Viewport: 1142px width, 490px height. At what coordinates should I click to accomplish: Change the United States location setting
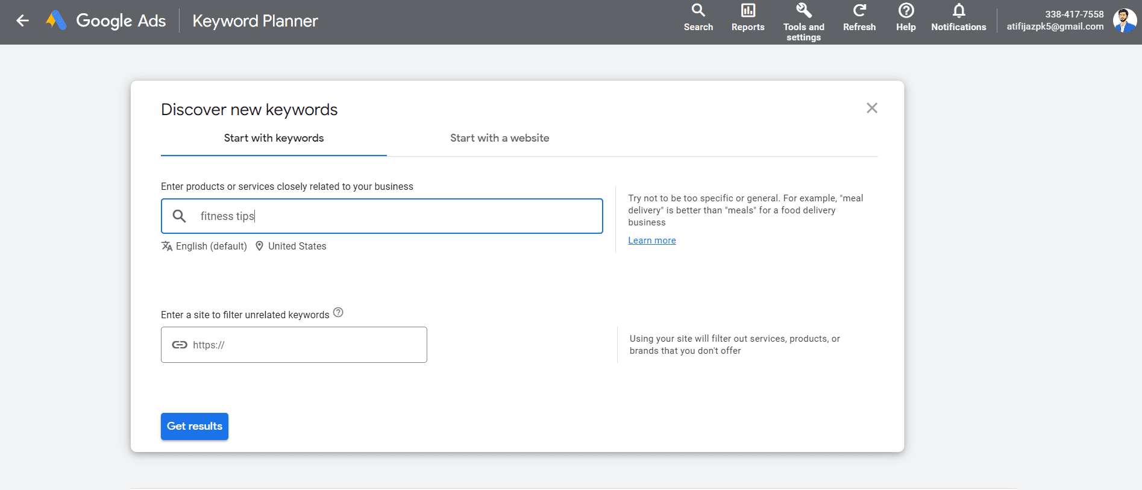pos(290,246)
